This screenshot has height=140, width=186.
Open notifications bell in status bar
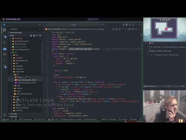pos(140,119)
